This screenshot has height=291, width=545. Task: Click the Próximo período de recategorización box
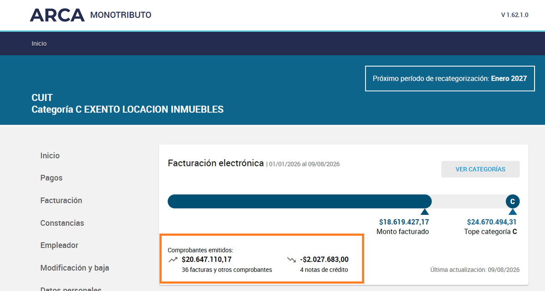[x=450, y=78]
